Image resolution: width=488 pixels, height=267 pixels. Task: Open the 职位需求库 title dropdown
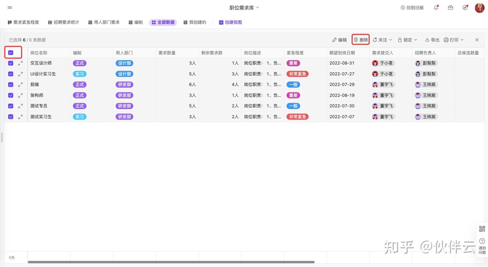point(244,7)
